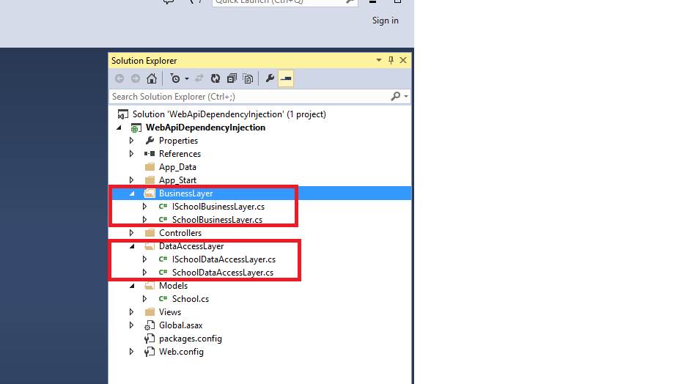
Task: Click the Solution Explorer Forward arrow
Action: point(136,78)
